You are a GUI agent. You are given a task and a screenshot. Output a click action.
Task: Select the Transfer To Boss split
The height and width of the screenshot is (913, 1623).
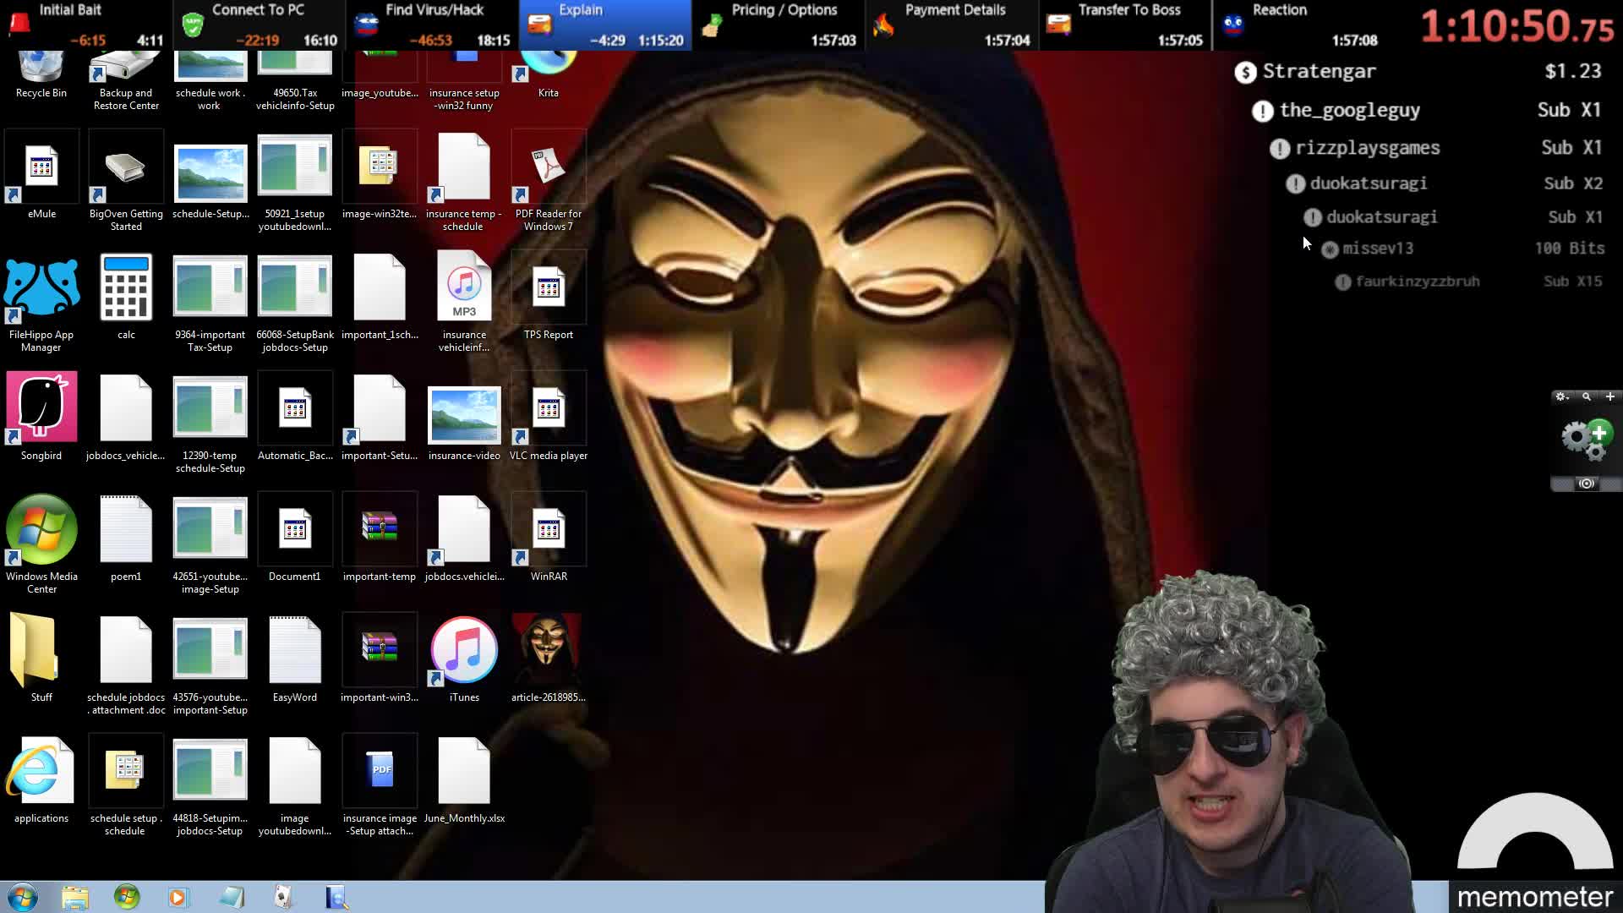pyautogui.click(x=1125, y=25)
